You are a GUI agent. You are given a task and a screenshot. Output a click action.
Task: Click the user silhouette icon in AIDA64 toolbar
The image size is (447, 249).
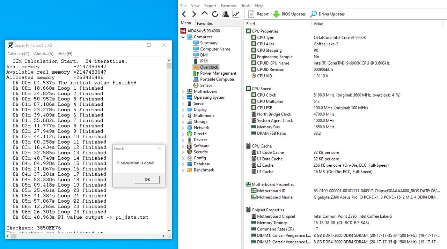point(226,14)
